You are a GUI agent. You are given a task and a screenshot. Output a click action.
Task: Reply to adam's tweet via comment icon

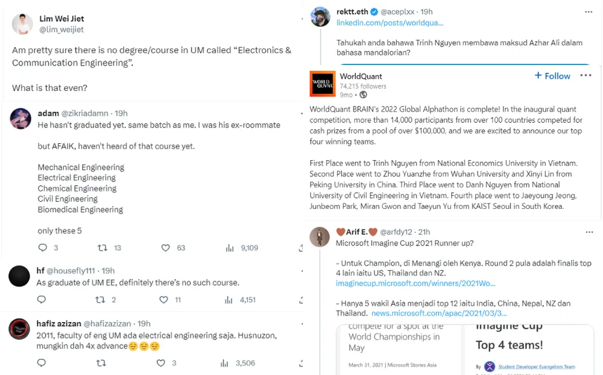(43, 247)
